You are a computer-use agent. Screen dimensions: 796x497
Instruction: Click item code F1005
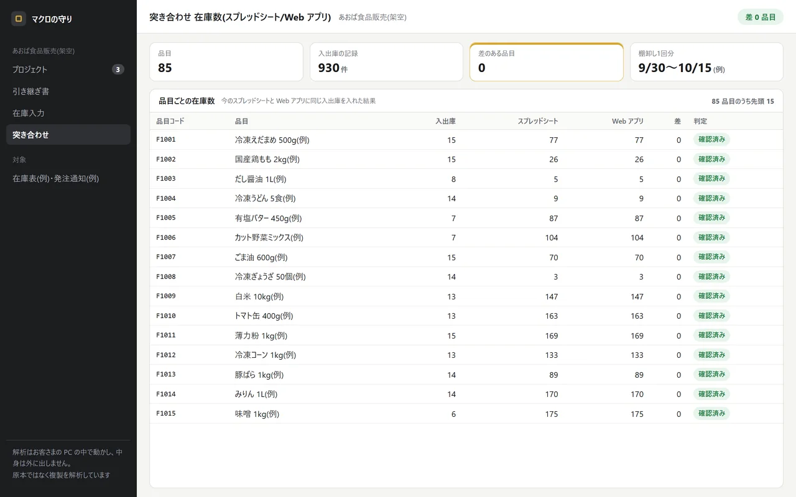[x=166, y=218]
